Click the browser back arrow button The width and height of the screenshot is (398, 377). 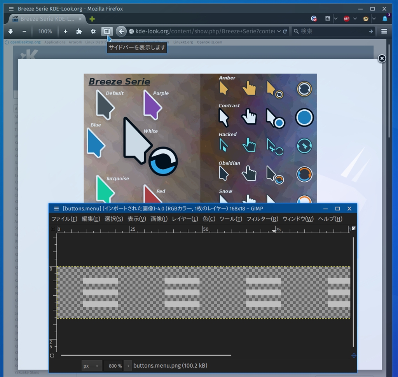point(121,32)
